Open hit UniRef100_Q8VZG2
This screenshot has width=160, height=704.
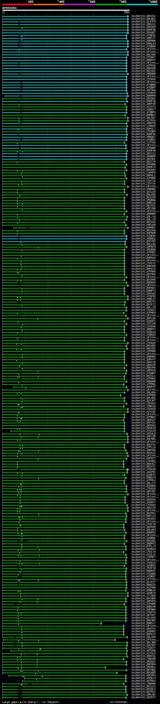(x=143, y=16)
